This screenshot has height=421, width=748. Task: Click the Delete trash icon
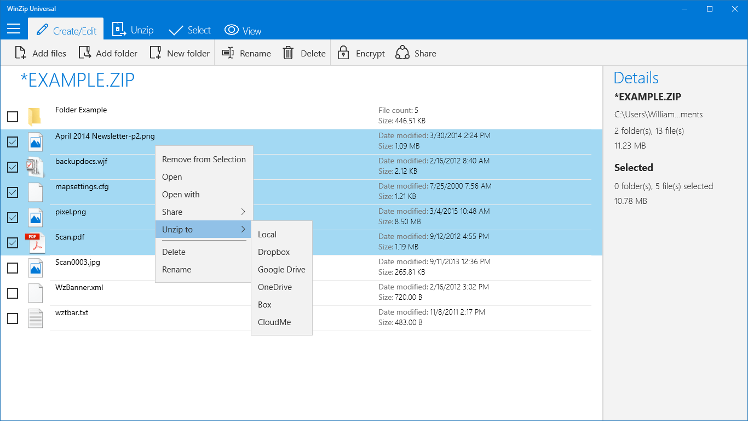point(288,53)
